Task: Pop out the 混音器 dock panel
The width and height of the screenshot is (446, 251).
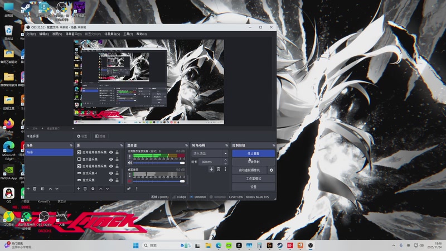Action: 187,145
